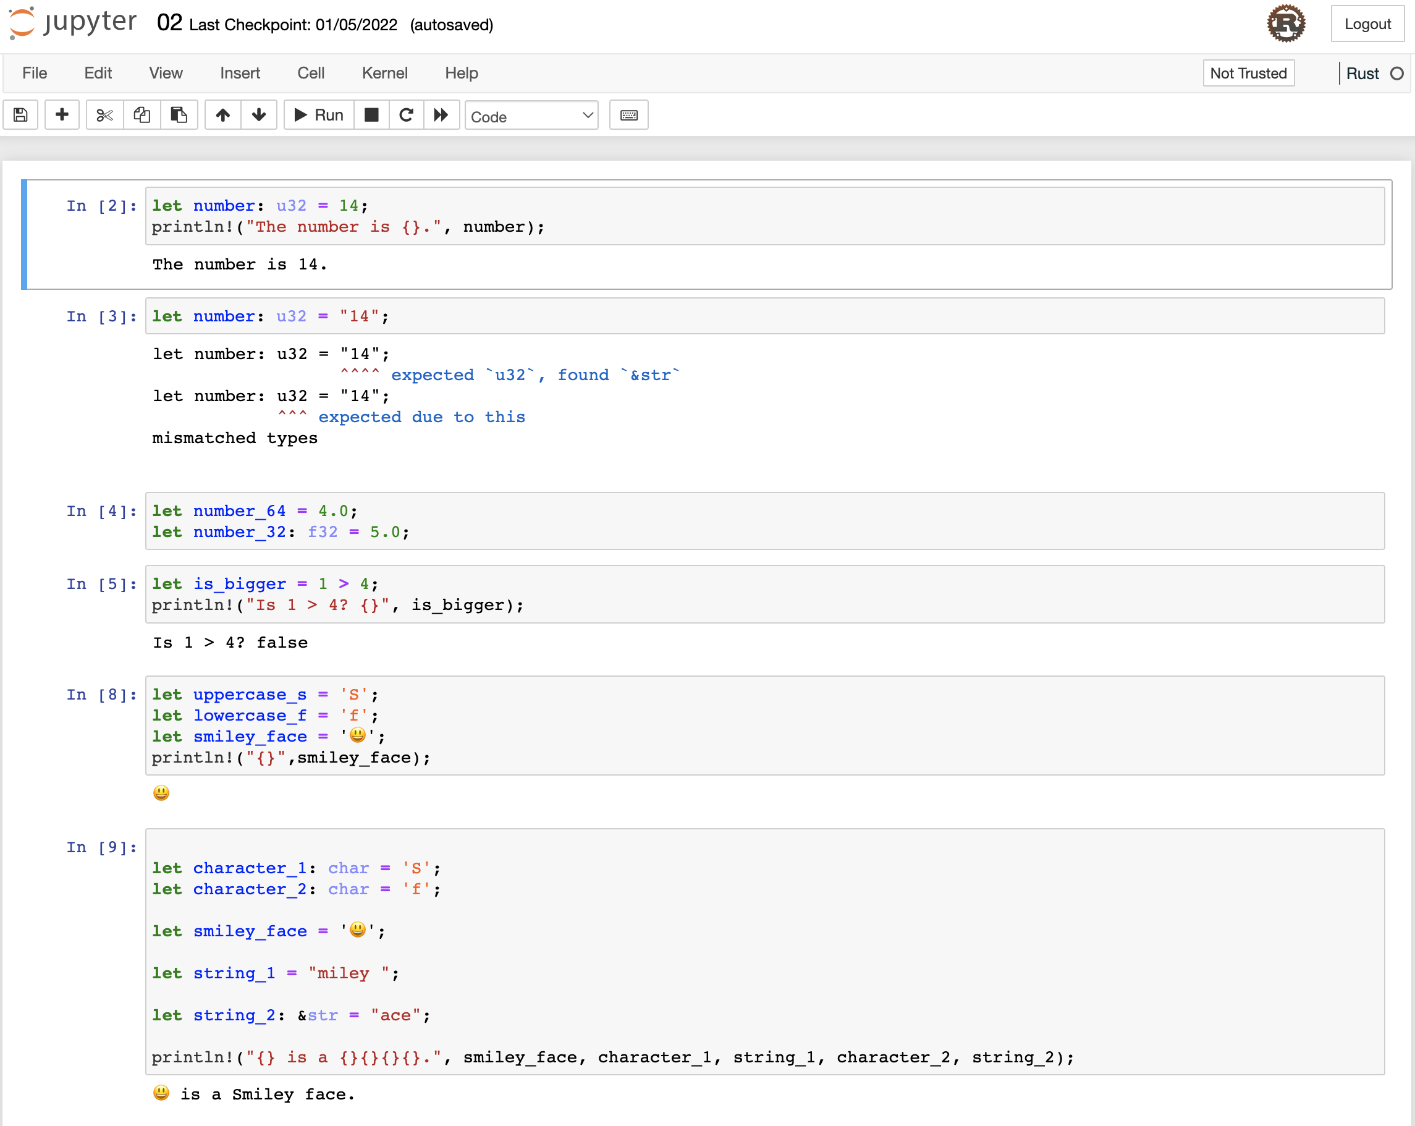
Task: Toggle the Not Trusted notebook status
Action: [x=1248, y=73]
